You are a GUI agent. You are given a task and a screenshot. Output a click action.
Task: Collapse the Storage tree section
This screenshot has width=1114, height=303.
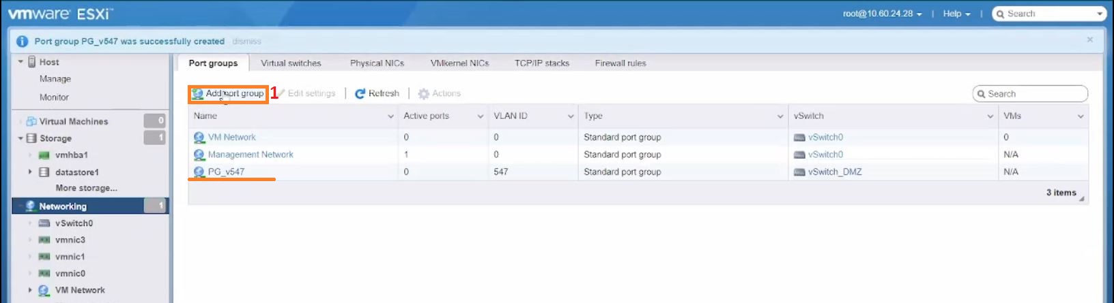pyautogui.click(x=20, y=138)
